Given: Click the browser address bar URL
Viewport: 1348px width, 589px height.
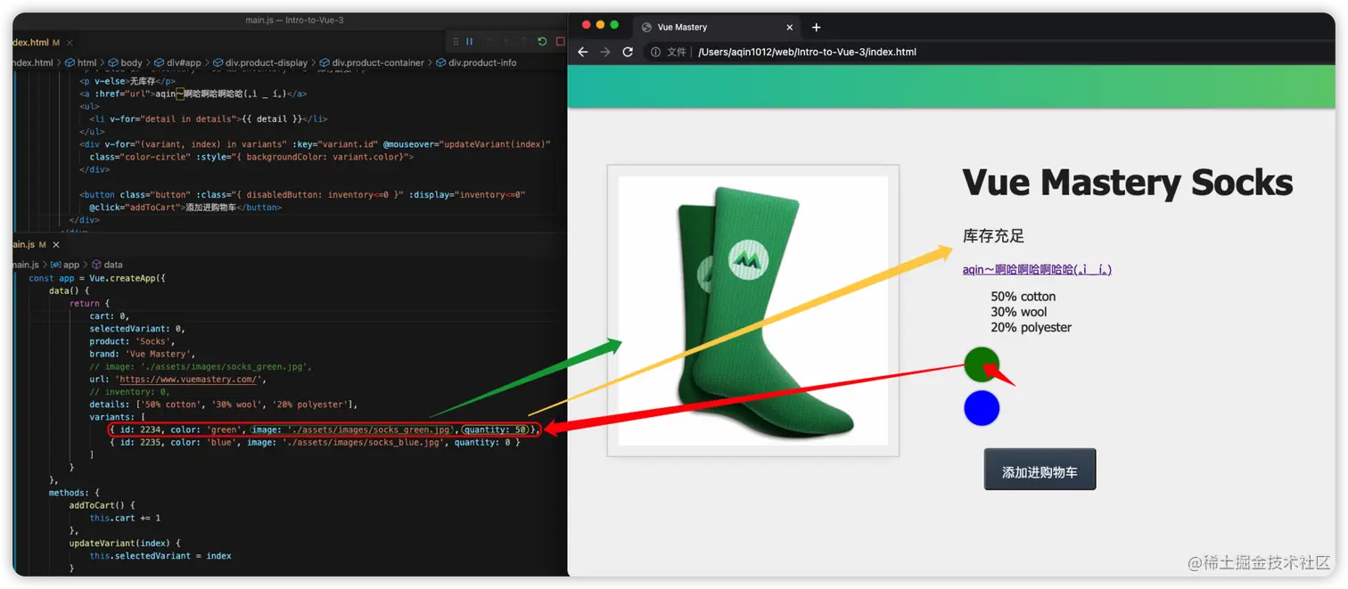Looking at the screenshot, I should pos(807,52).
